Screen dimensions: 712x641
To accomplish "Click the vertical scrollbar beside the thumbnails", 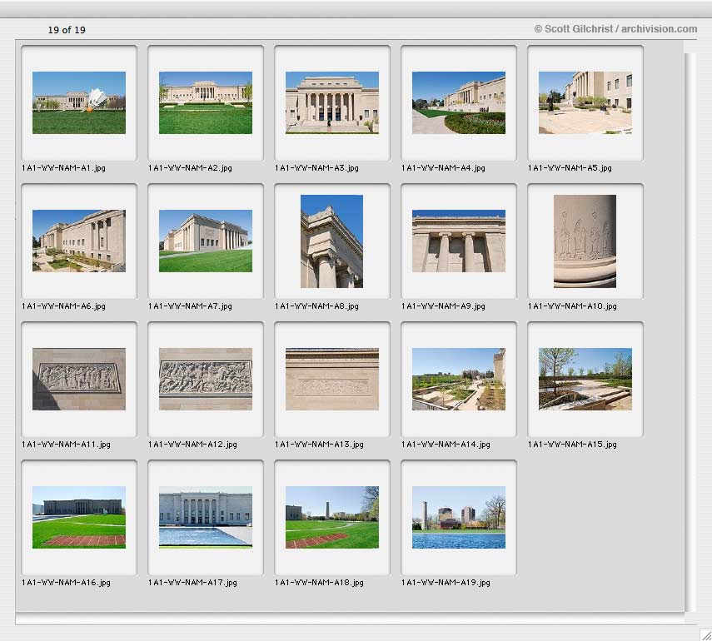I will pyautogui.click(x=690, y=332).
